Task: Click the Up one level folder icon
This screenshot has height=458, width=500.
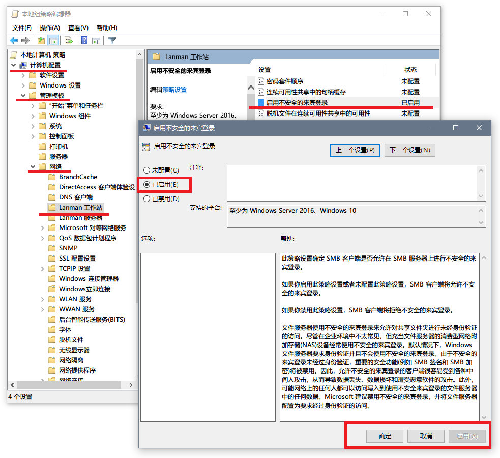Action: tap(41, 41)
